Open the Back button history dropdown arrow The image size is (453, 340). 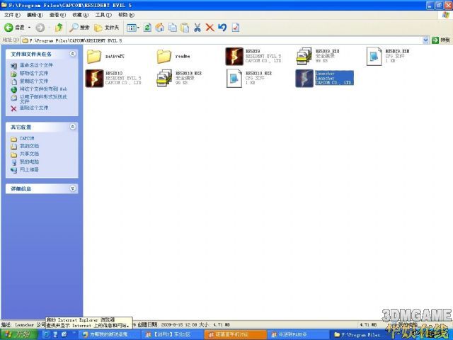click(x=29, y=28)
